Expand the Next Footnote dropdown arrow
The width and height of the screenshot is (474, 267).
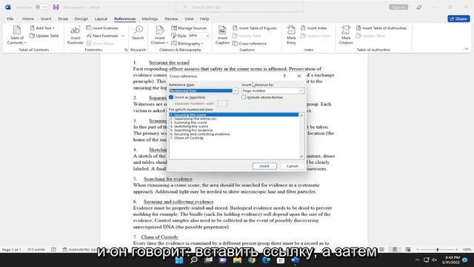click(123, 36)
